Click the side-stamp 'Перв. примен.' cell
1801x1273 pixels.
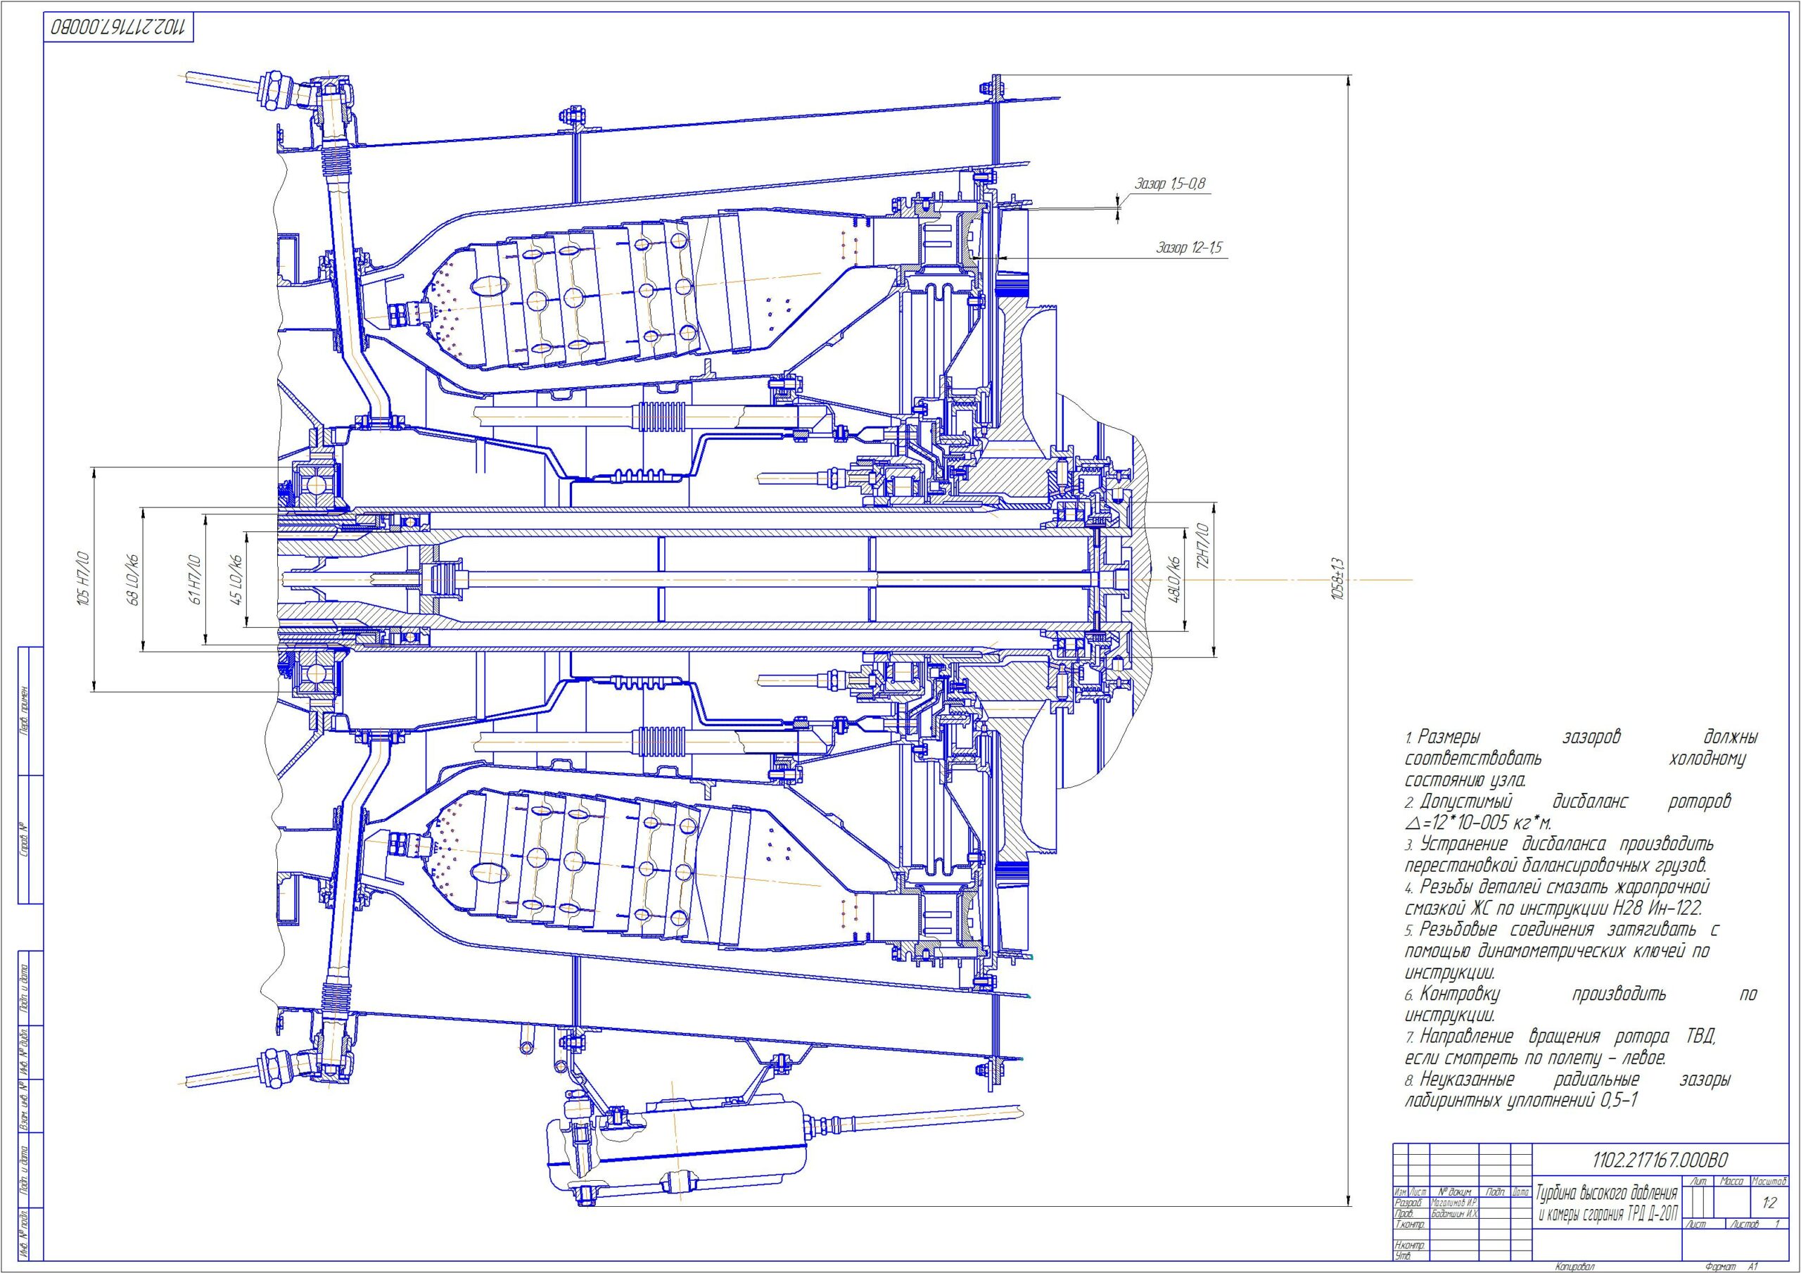25,711
